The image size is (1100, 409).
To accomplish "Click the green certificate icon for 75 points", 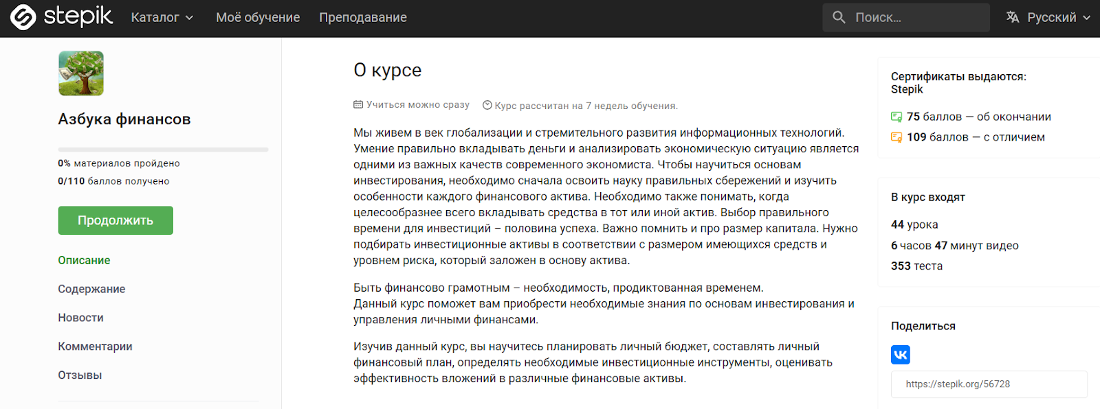I will 896,117.
